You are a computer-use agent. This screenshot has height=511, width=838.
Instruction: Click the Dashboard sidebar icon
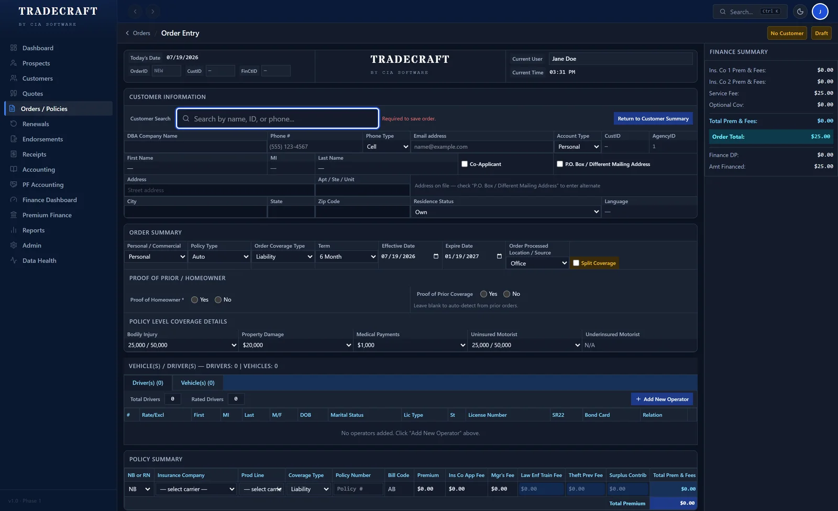[14, 48]
